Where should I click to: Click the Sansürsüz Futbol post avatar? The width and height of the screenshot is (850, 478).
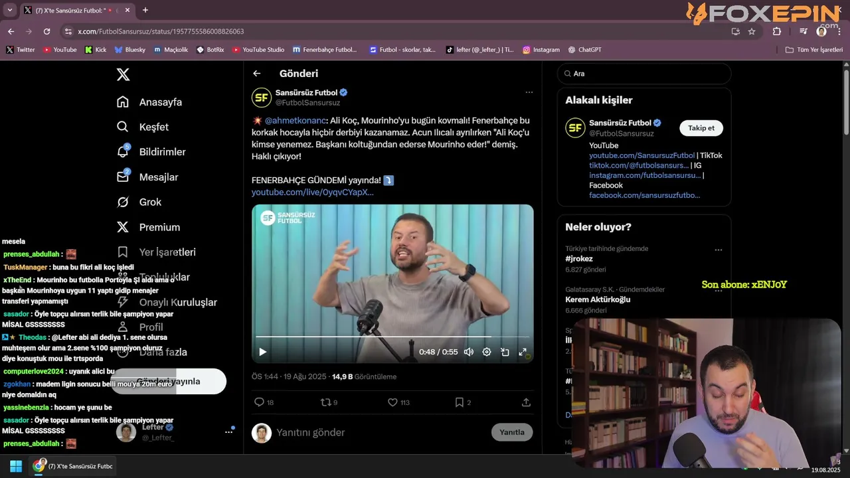click(261, 98)
